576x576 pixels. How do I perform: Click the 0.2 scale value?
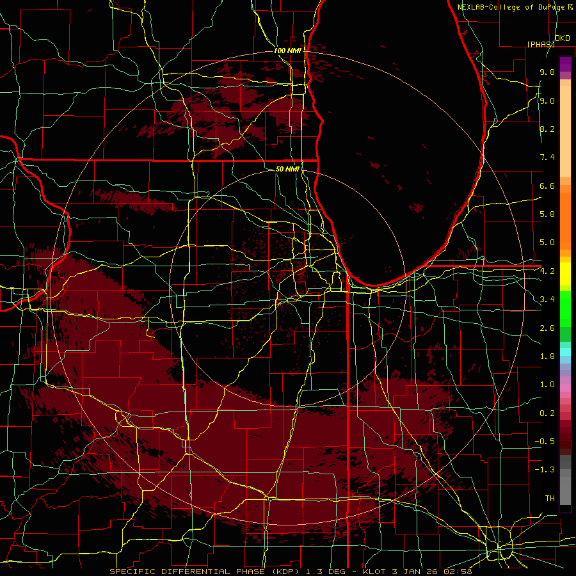(x=547, y=413)
